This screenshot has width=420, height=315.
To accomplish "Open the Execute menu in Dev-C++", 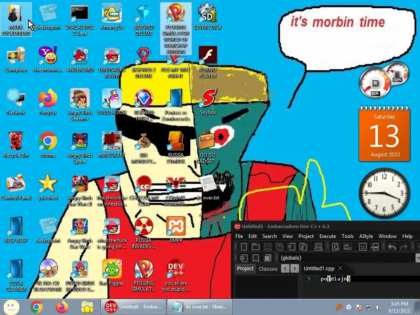I will (328, 236).
